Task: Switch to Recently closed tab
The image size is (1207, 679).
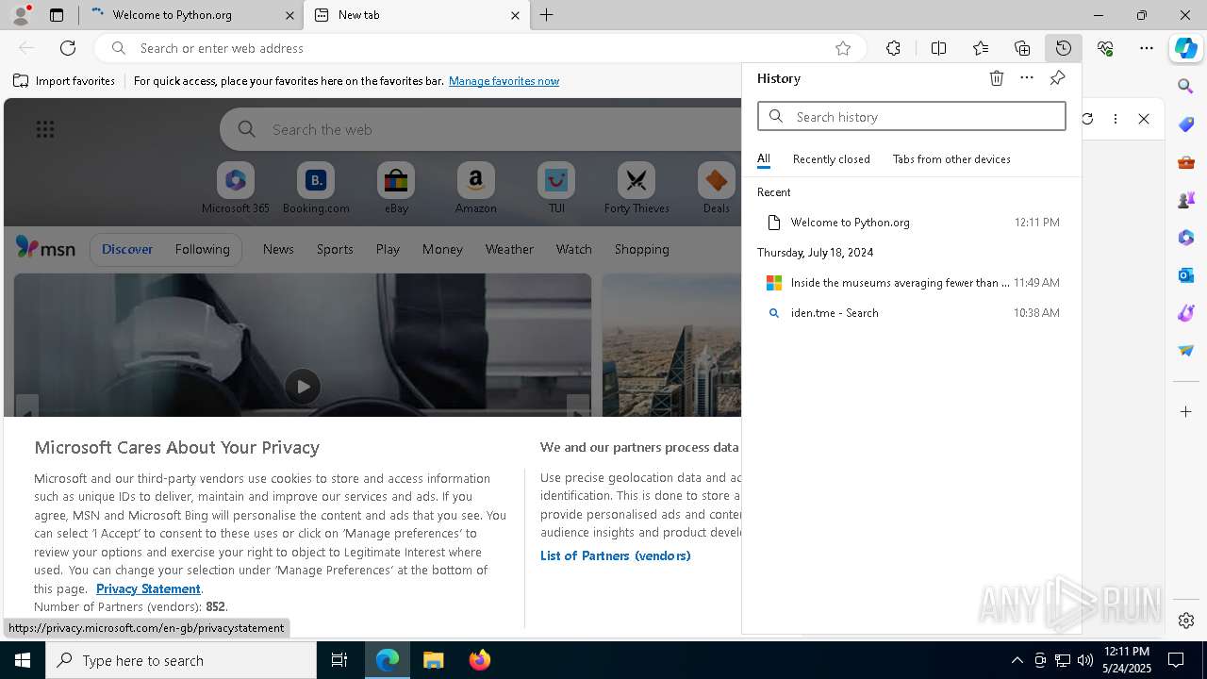Action: pos(831,159)
